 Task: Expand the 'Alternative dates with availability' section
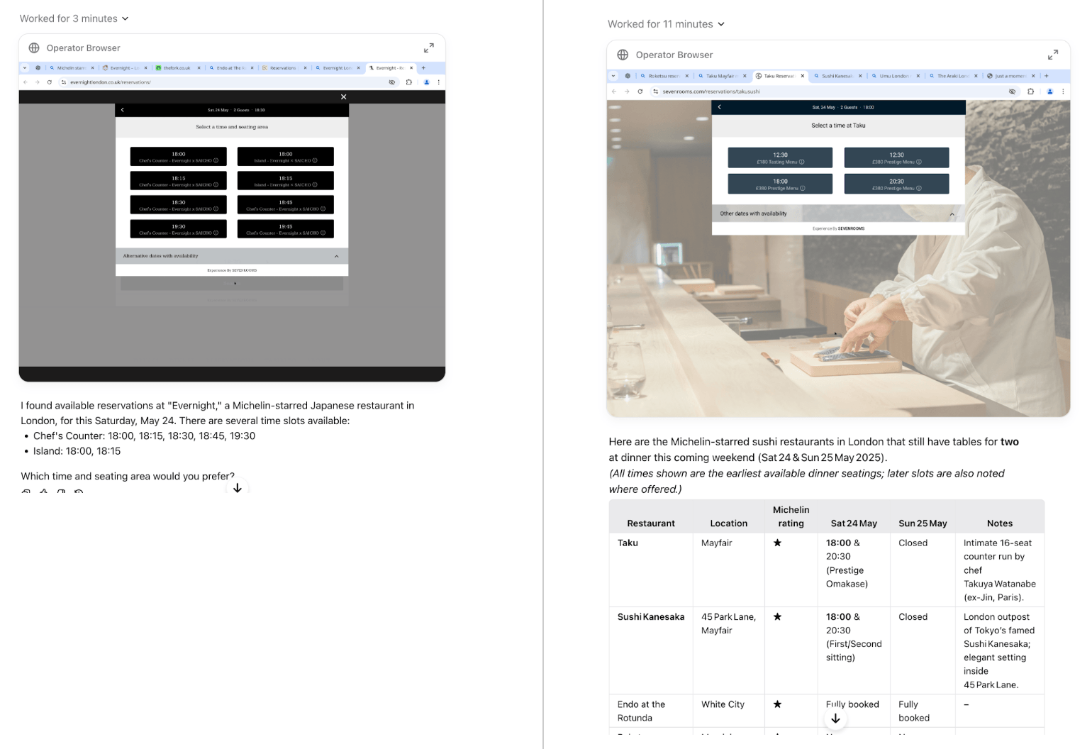337,256
